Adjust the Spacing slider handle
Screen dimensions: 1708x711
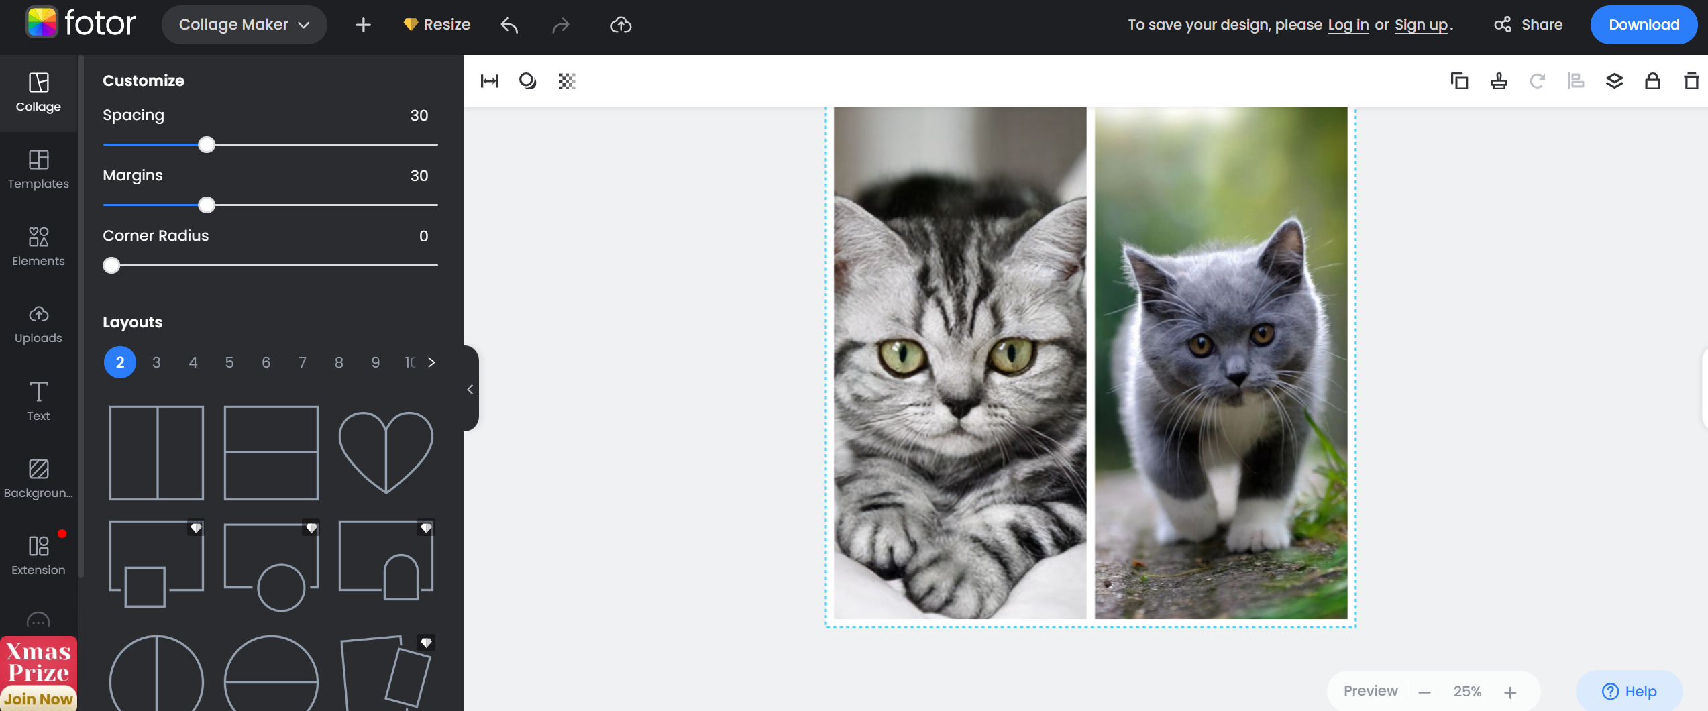(207, 144)
